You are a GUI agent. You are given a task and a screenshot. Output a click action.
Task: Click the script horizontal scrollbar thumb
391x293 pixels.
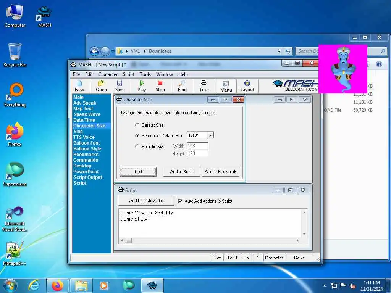(129, 241)
